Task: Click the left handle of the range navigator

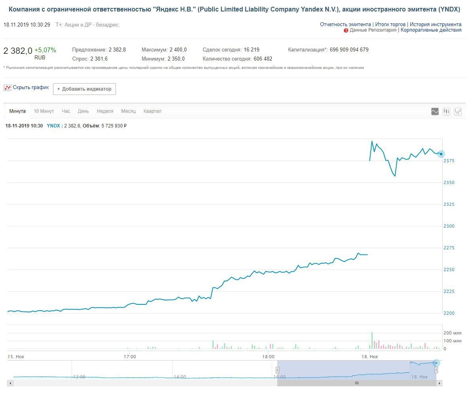Action: 278,370
